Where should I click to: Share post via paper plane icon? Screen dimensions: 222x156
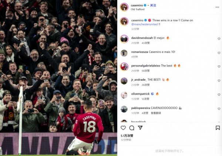coord(140,128)
